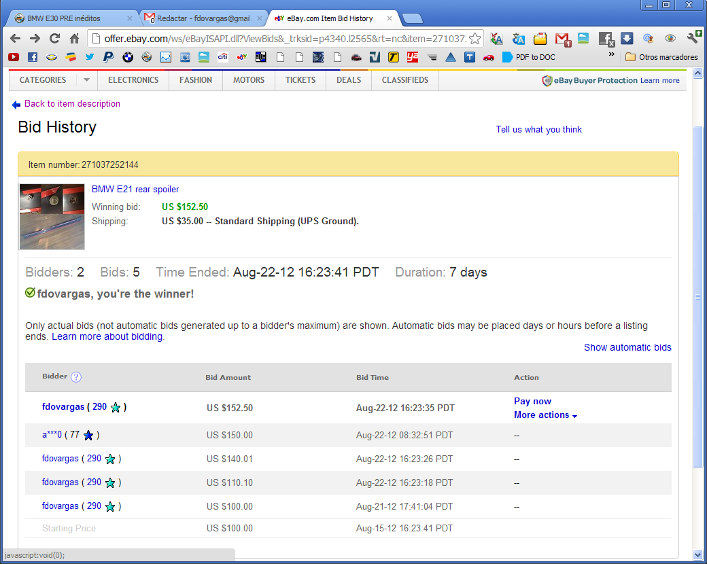The image size is (707, 564).
Task: Click the address bar URL field
Action: point(285,39)
